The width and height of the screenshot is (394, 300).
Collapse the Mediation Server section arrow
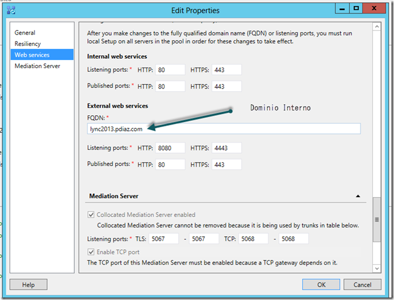pyautogui.click(x=358, y=195)
